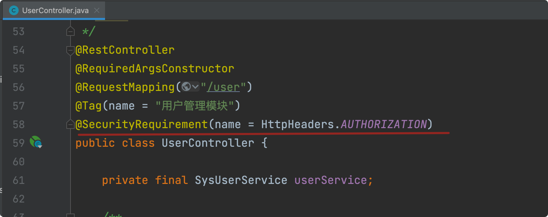This screenshot has width=548, height=217.
Task: Open the chevron dropdown next to globe icon
Action: click(195, 87)
